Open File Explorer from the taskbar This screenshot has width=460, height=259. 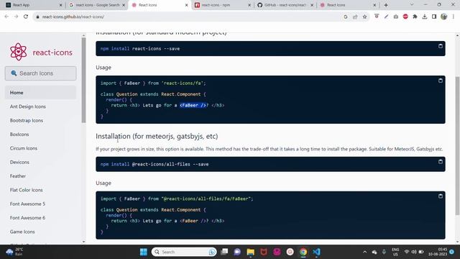[251, 252]
